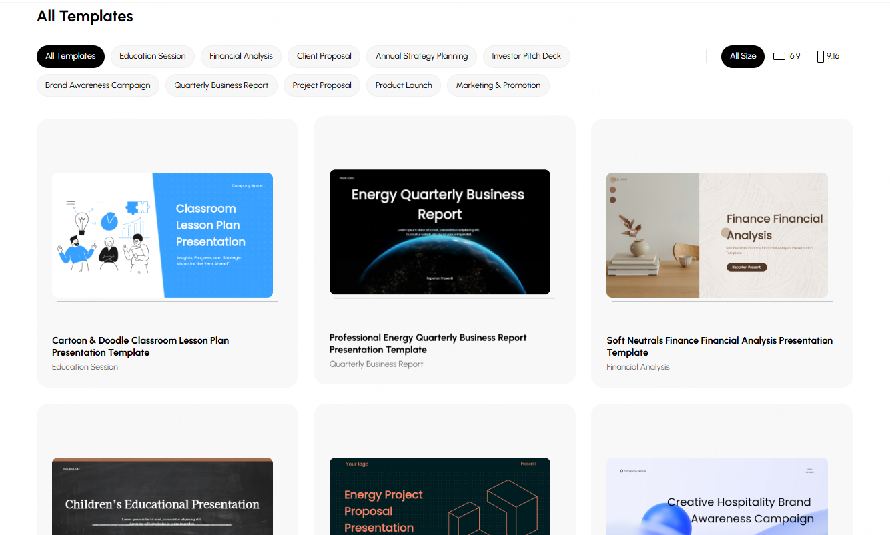Click the Energy Quarterly Business Report thumbnail
This screenshot has width=890, height=535.
point(440,232)
